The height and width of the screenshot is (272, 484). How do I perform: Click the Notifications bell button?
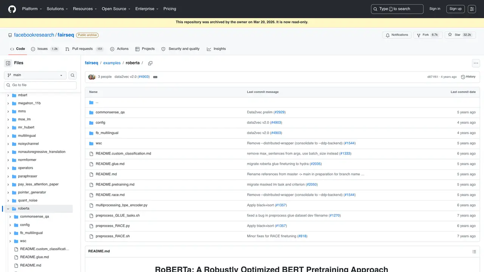tap(397, 35)
